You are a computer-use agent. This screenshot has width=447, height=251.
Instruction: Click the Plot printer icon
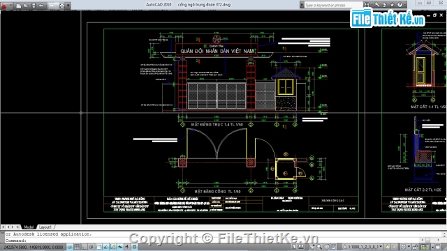(x=62, y=6)
